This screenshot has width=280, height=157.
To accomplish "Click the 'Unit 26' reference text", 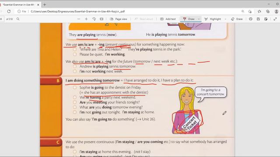I will [x=148, y=119].
